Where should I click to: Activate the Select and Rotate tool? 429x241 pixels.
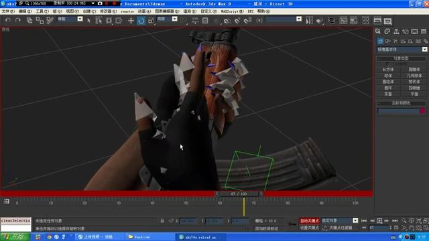[x=141, y=21]
